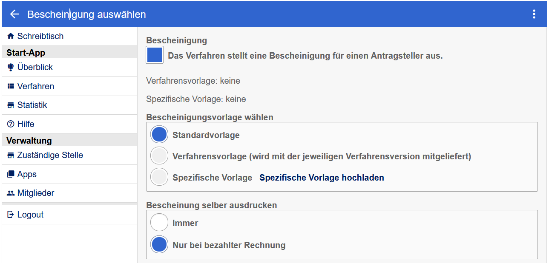Click the chart icon beside Statistik

click(x=10, y=105)
